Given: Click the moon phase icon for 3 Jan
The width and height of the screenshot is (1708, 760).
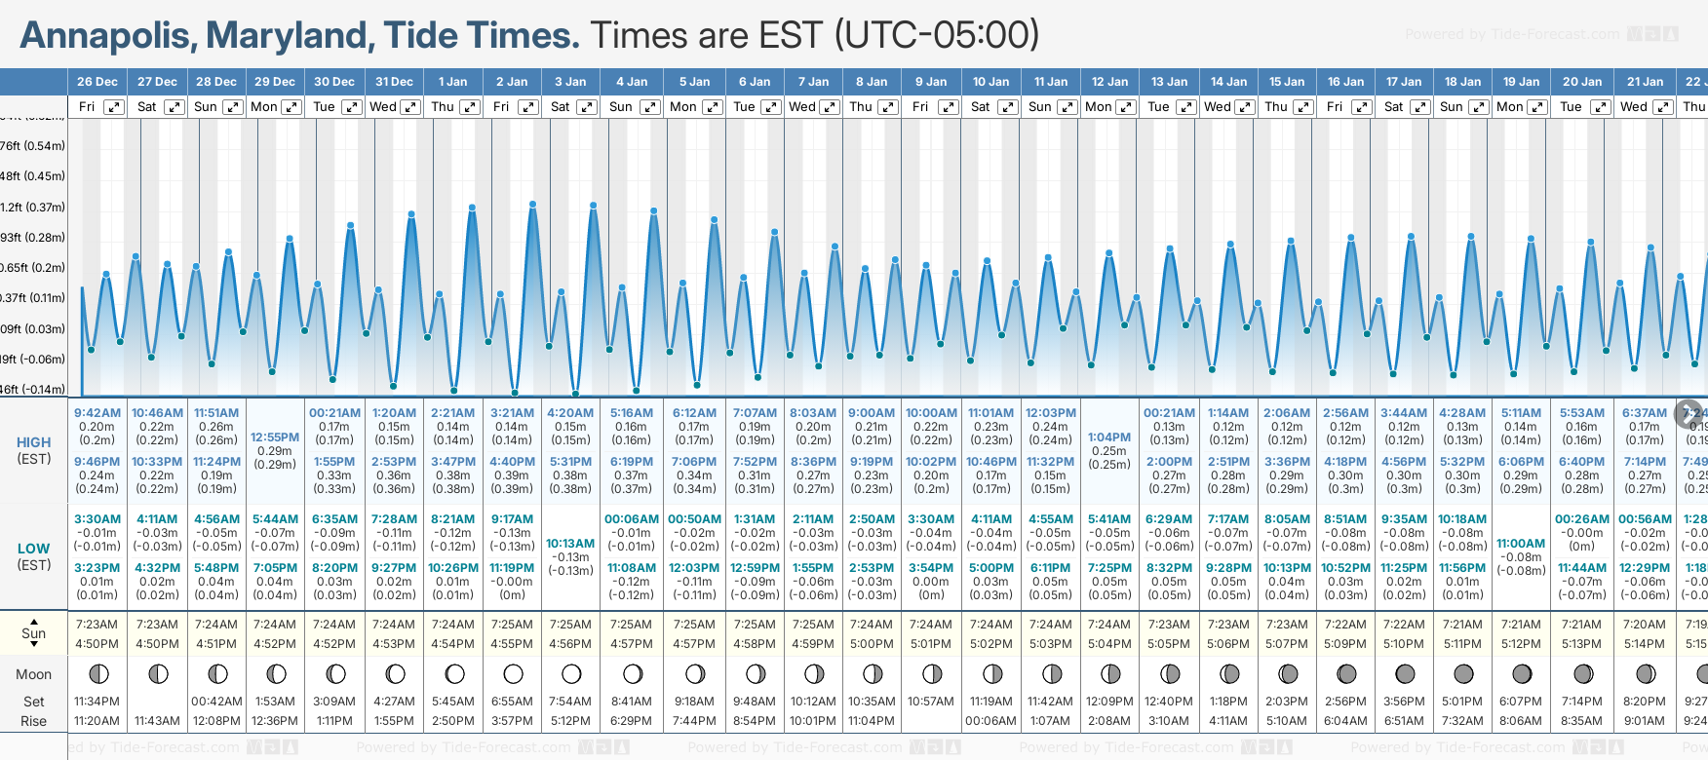Looking at the screenshot, I should 571,674.
